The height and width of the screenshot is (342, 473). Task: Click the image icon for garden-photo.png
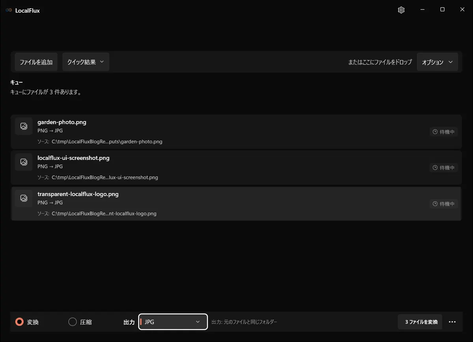tap(24, 126)
